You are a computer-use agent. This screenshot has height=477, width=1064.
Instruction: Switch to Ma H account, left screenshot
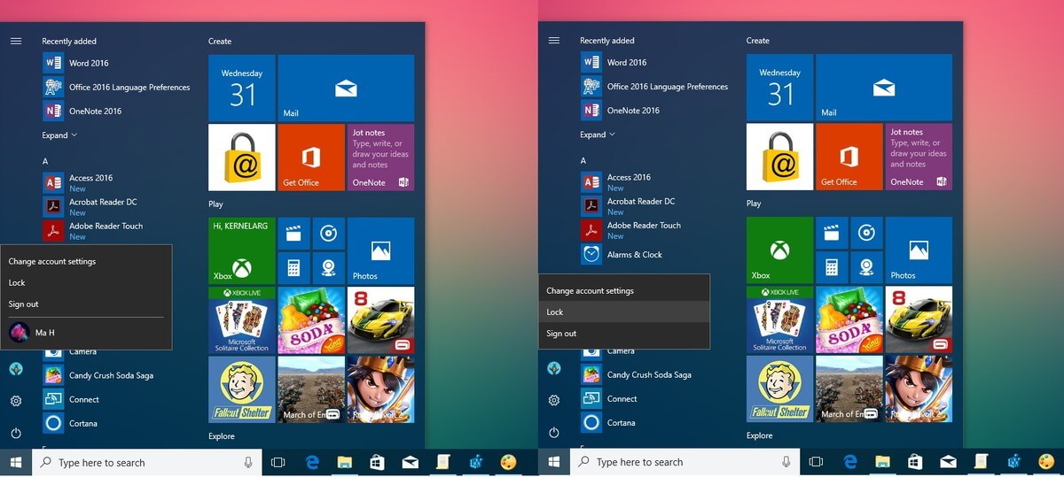86,332
